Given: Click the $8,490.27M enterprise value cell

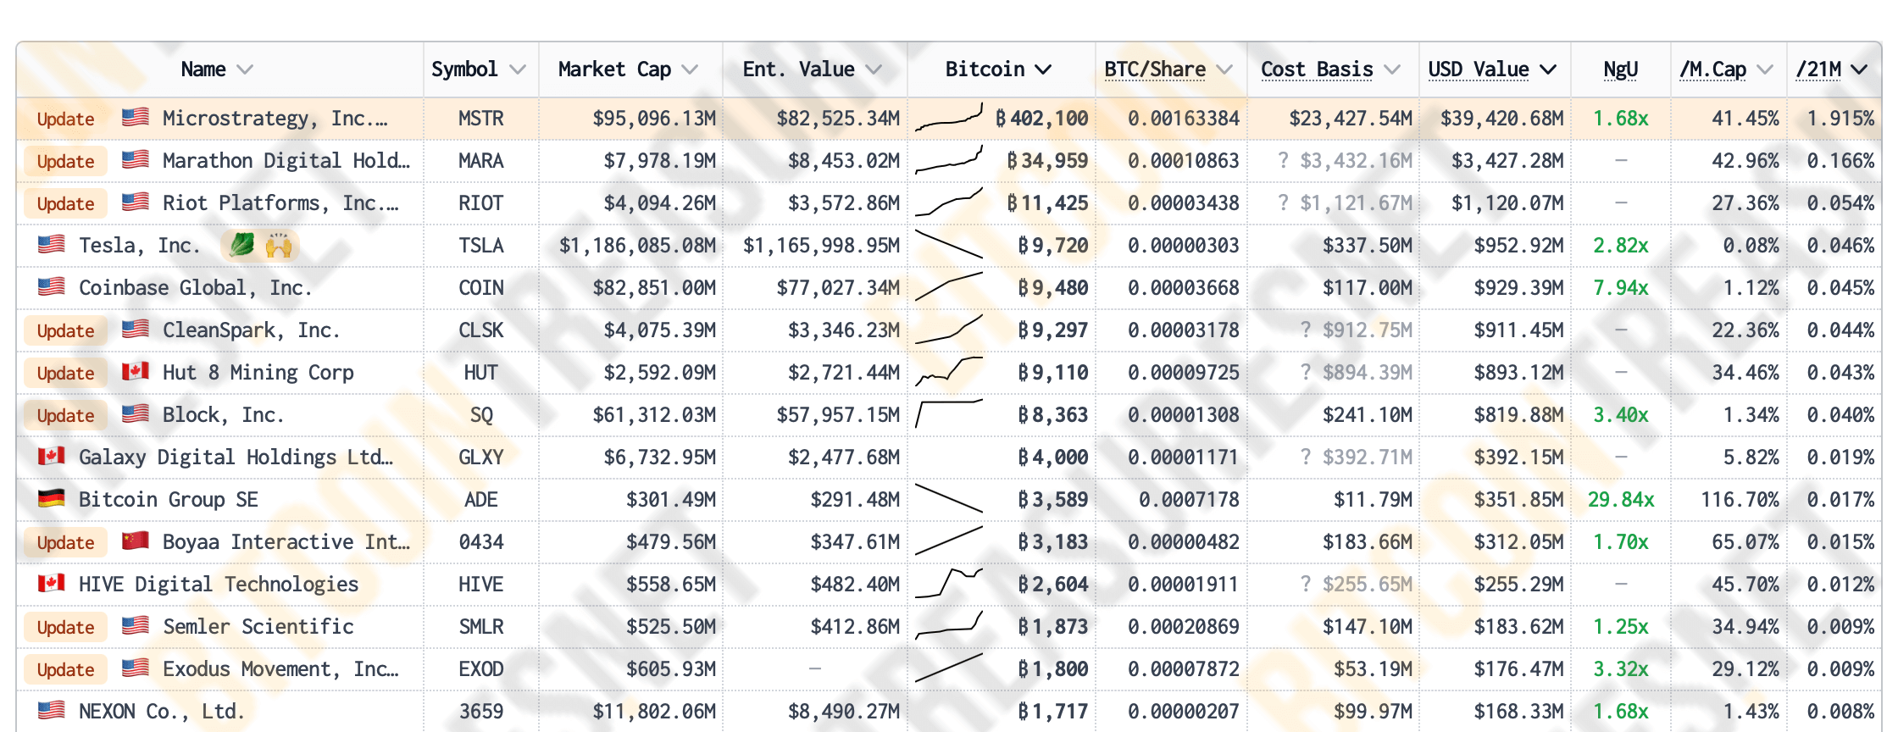Looking at the screenshot, I should pyautogui.click(x=843, y=712).
